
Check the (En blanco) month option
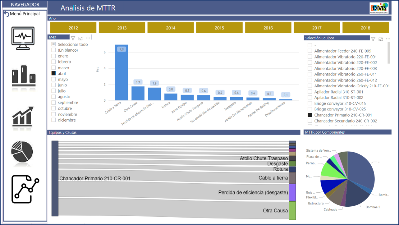(x=54, y=50)
